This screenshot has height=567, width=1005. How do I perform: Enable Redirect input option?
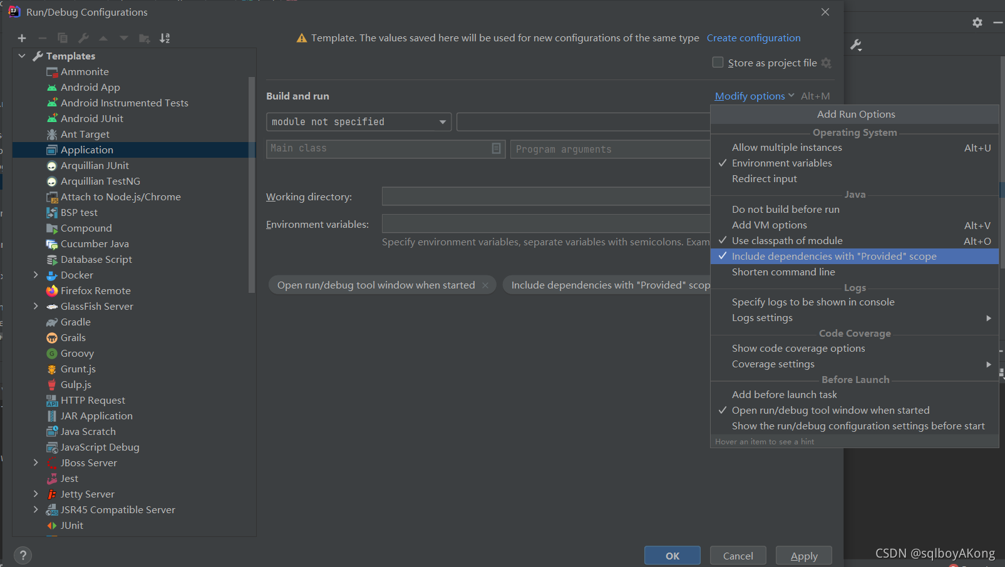pos(854,179)
